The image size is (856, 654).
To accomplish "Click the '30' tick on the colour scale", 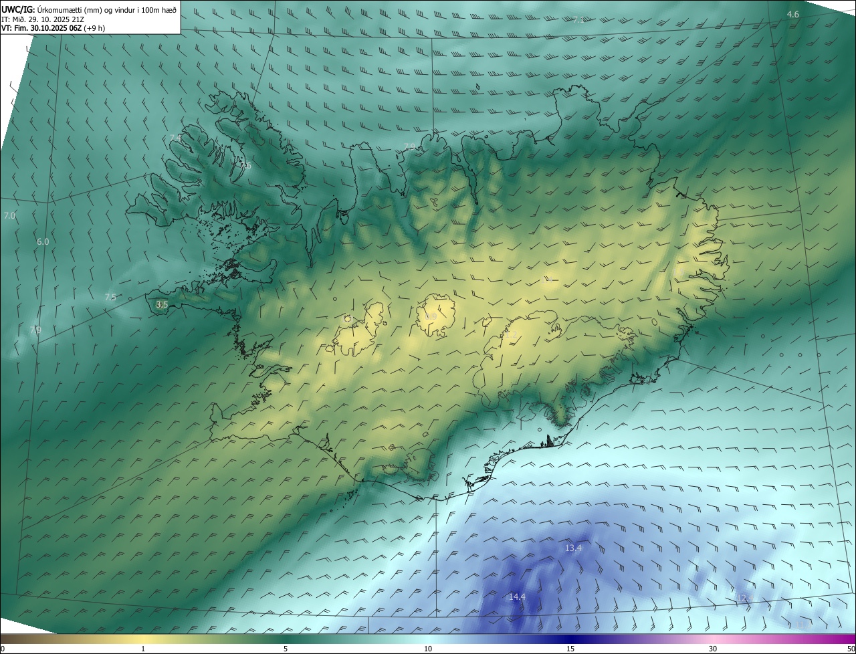I will click(x=713, y=649).
